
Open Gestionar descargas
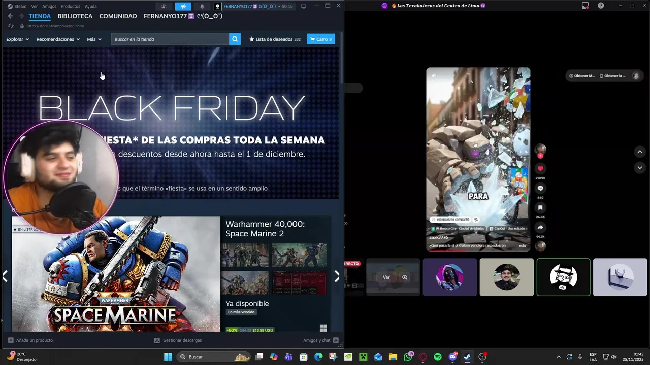[x=178, y=340]
